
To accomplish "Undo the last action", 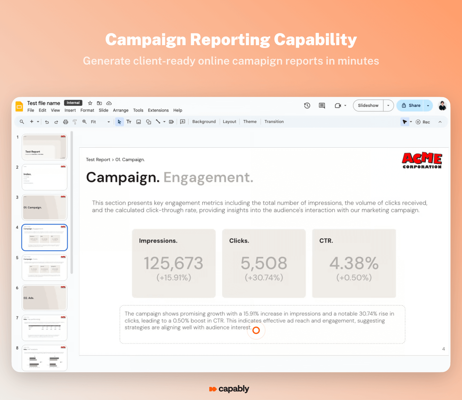I will coord(47,122).
